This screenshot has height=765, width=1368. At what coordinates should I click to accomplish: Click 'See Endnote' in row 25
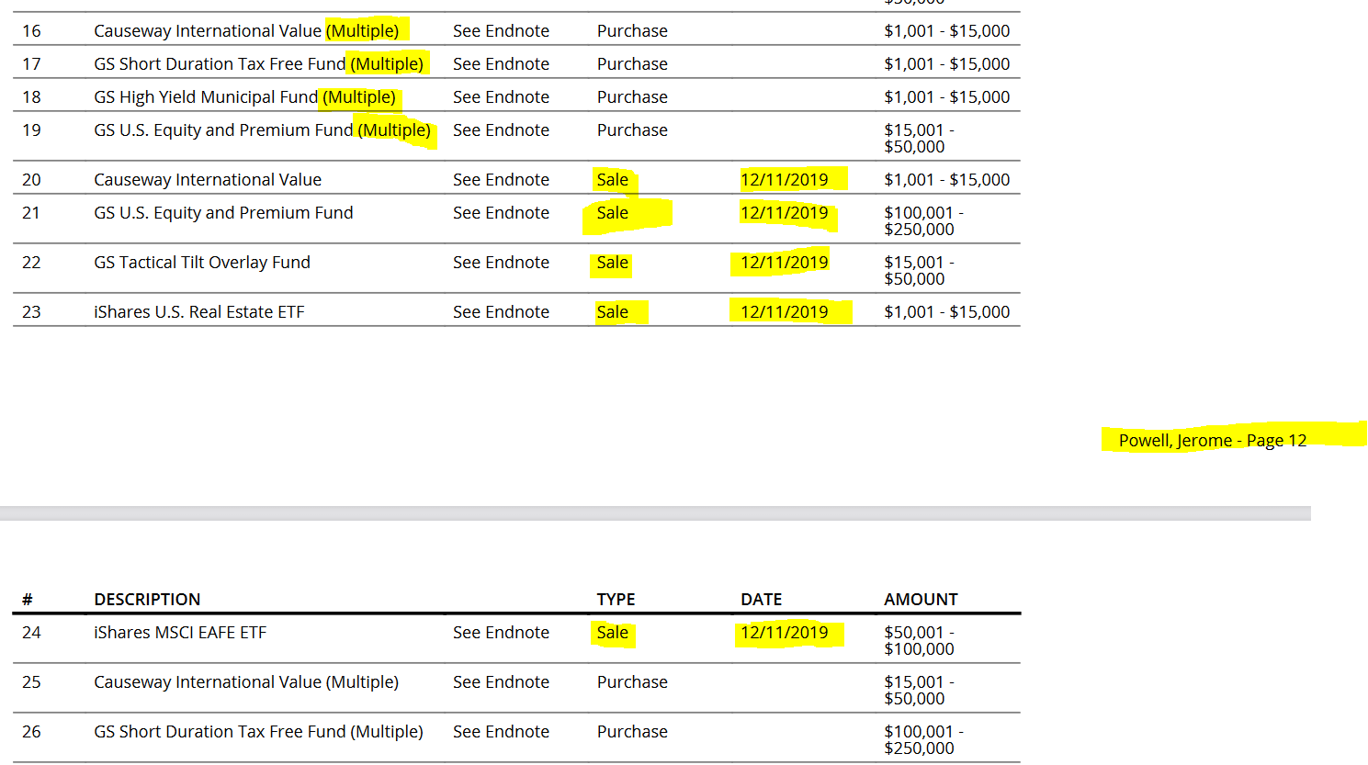[x=501, y=682]
